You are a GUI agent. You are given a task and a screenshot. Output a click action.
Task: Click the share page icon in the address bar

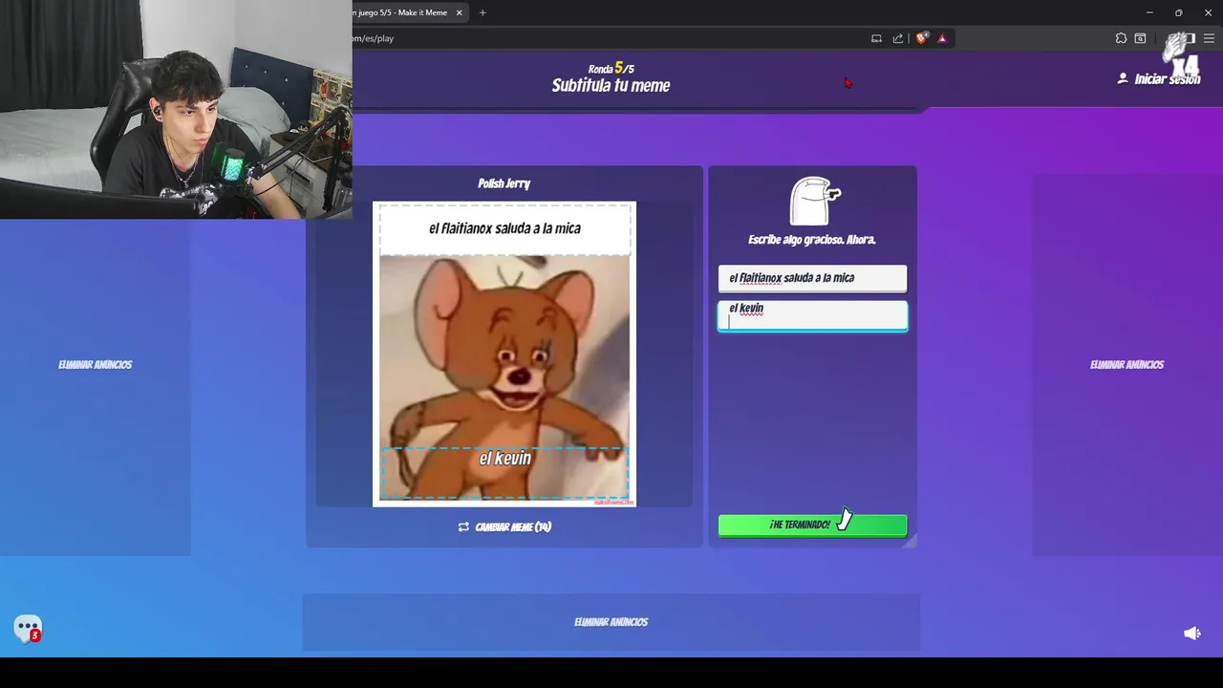tap(898, 38)
